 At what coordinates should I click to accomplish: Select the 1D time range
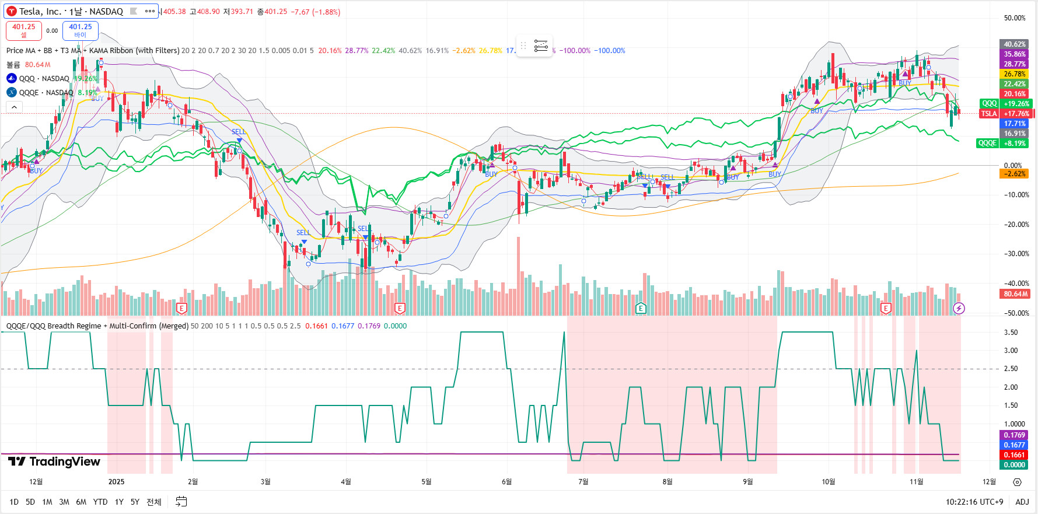coord(14,502)
